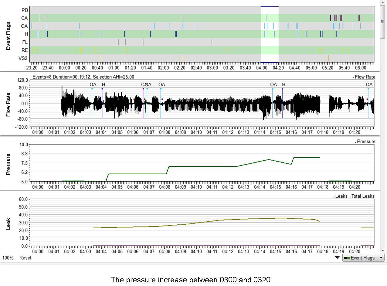Click the Leaks legend entry

point(341,196)
